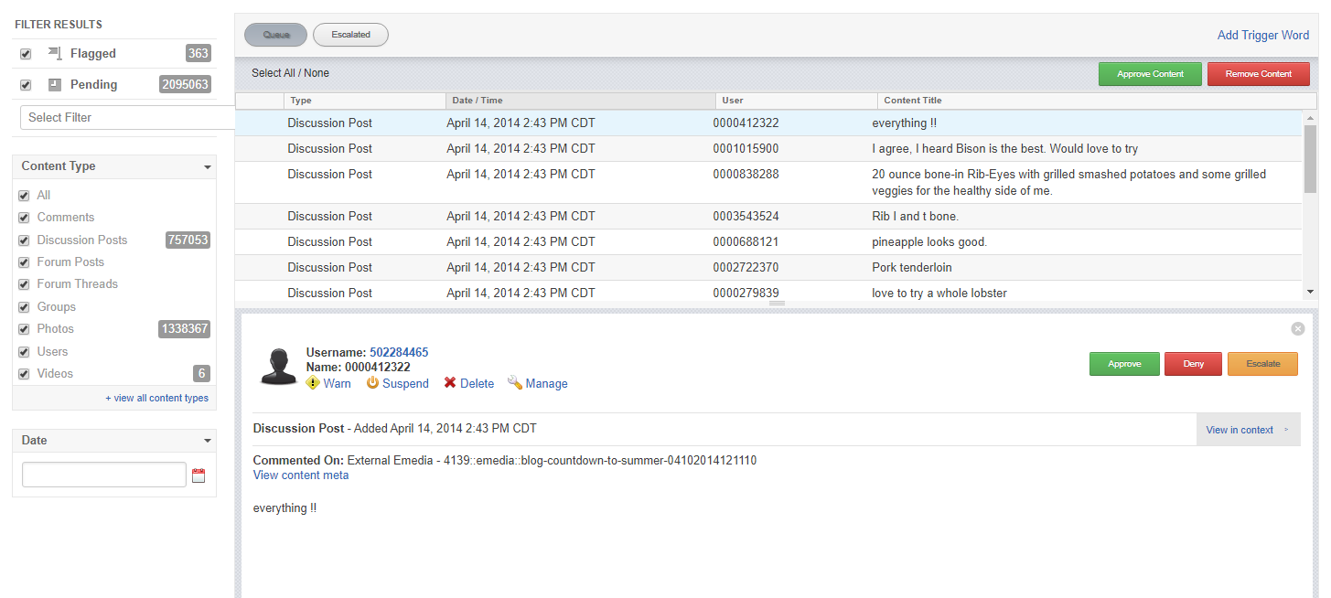The width and height of the screenshot is (1331, 598).
Task: Open the Add Trigger Word link
Action: [1262, 35]
